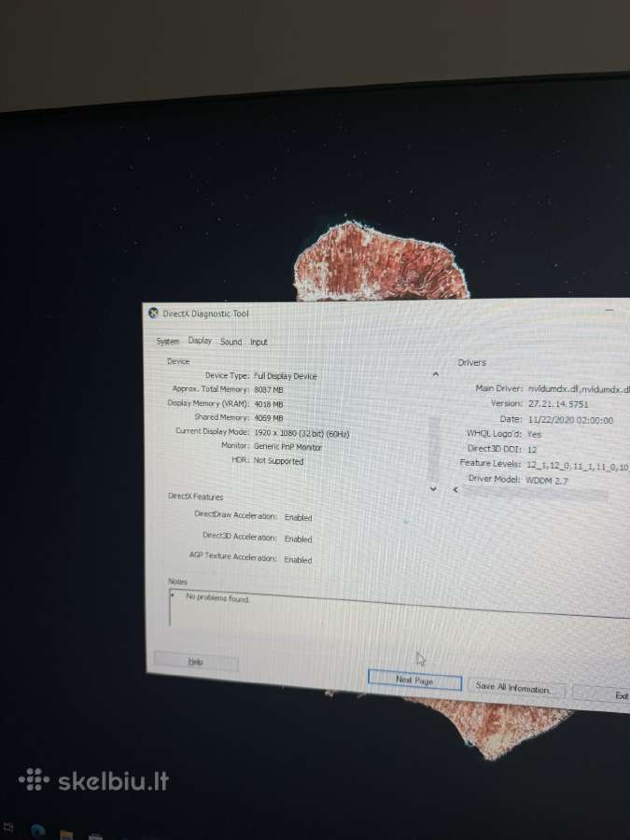
Task: Click HDR value 'Not Supported'
Action: tap(278, 461)
